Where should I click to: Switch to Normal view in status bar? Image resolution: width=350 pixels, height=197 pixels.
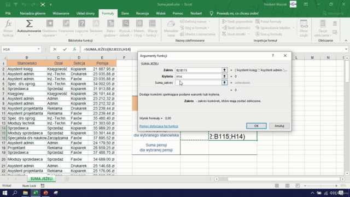click(x=277, y=186)
